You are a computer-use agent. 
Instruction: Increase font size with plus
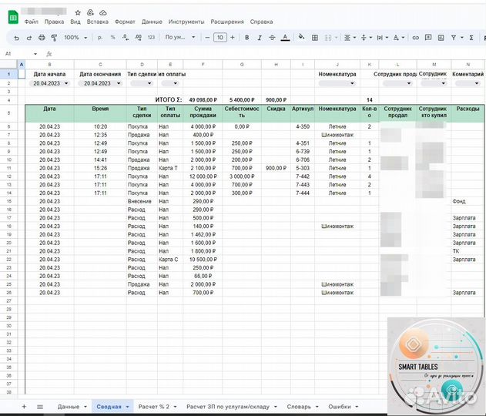233,38
